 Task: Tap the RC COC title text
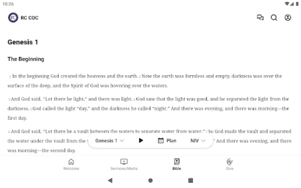(30, 18)
